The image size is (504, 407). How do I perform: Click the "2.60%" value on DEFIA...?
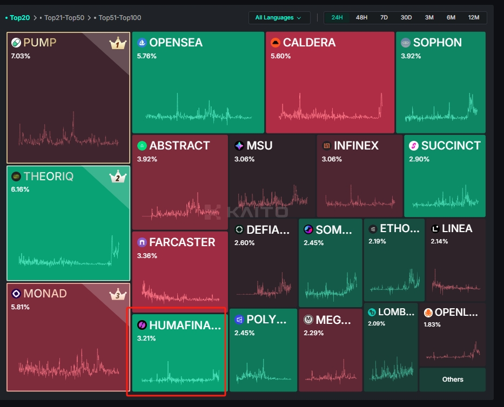click(244, 243)
